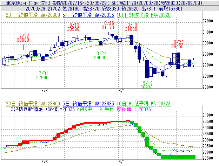Screen dimensions: 219x166
Task: Click the 安28030 value in the header
Action: coord(110,9)
